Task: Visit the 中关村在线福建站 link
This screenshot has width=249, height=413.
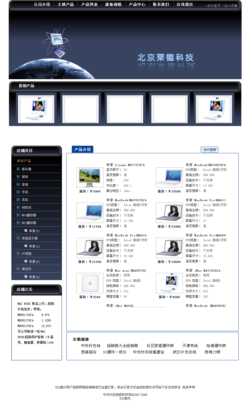Action: click(x=148, y=352)
